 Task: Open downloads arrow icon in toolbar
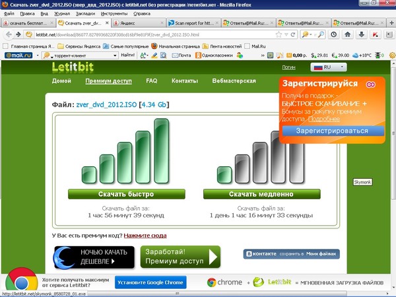point(362,34)
